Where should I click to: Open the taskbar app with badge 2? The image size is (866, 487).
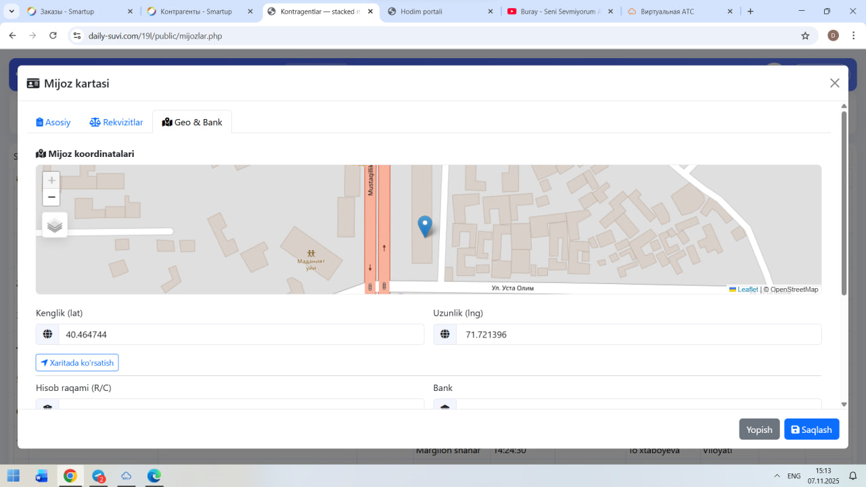[99, 476]
